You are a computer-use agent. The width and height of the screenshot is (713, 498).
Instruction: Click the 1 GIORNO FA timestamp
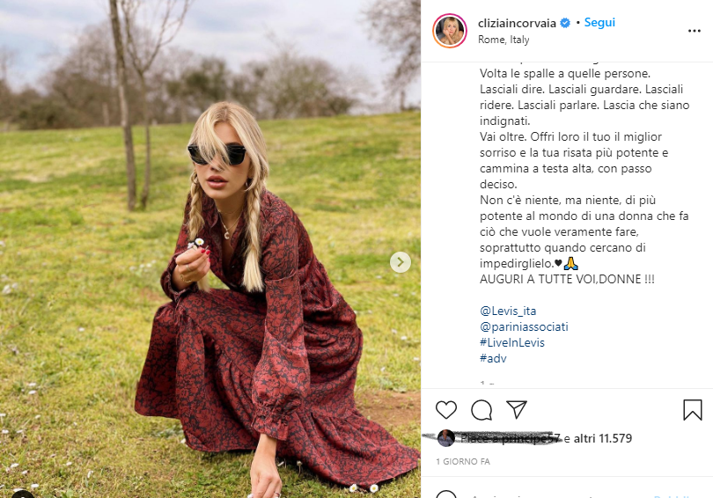463,462
